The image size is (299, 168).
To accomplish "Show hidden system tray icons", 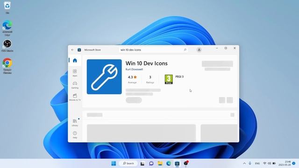I will click(244, 163).
